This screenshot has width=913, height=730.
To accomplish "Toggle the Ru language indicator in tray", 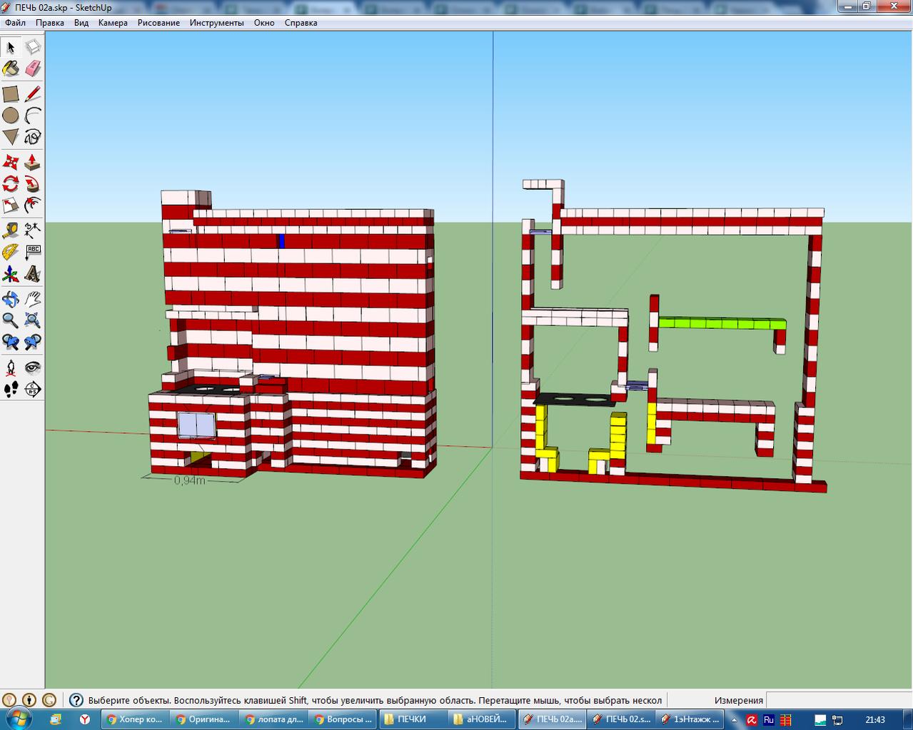I will pos(769,720).
